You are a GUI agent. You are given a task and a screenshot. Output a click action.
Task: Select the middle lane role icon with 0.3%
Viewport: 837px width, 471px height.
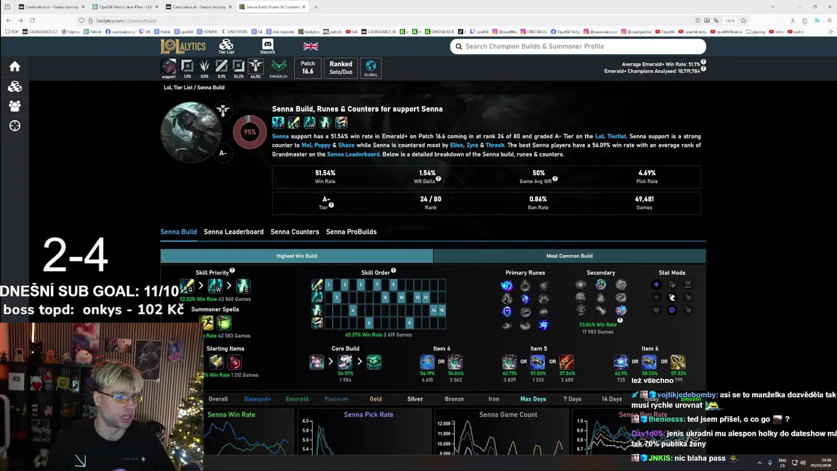(x=222, y=68)
